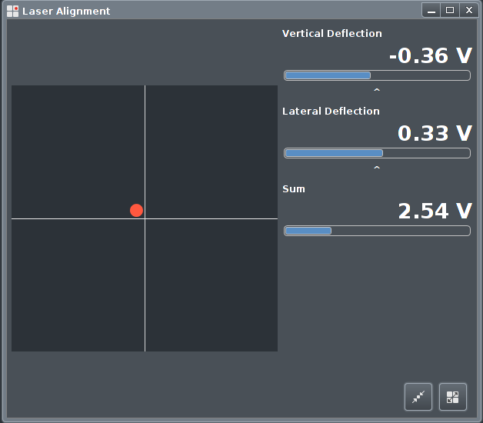Image resolution: width=483 pixels, height=423 pixels.
Task: Click the Lateral Deflection progress bar
Action: coord(377,153)
